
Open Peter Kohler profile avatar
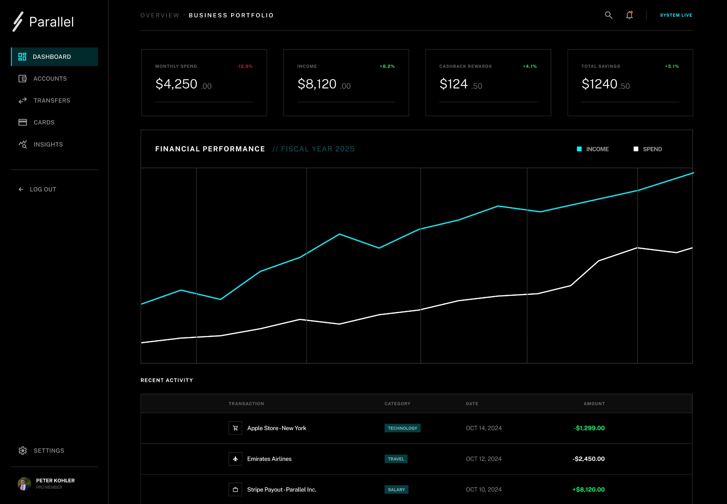[x=24, y=483]
